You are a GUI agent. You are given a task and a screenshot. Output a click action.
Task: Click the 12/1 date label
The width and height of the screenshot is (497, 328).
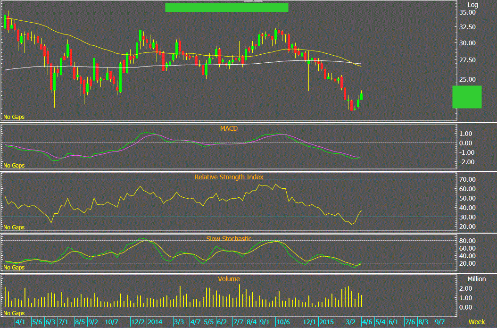pos(309,322)
